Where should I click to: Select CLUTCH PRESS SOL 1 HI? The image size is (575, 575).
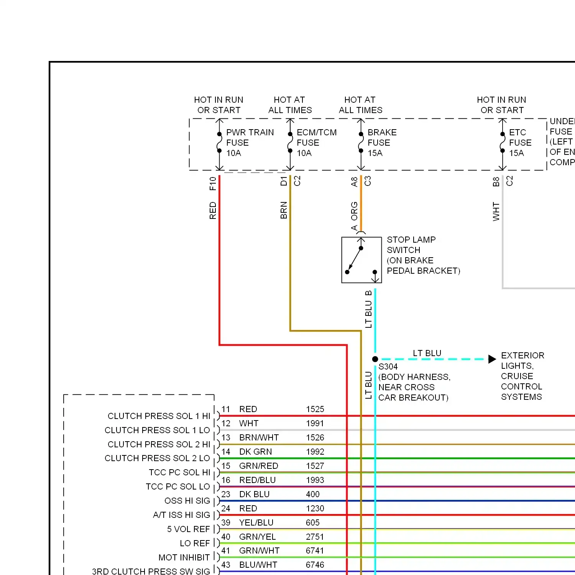point(159,416)
